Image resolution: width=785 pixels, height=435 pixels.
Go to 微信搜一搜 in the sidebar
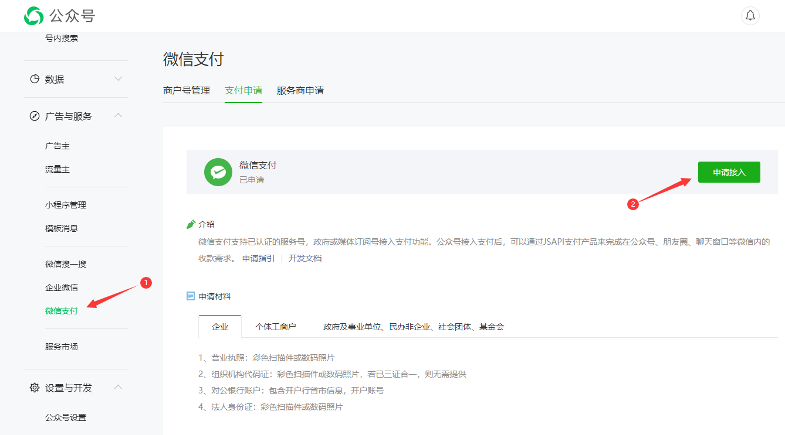pyautogui.click(x=66, y=264)
